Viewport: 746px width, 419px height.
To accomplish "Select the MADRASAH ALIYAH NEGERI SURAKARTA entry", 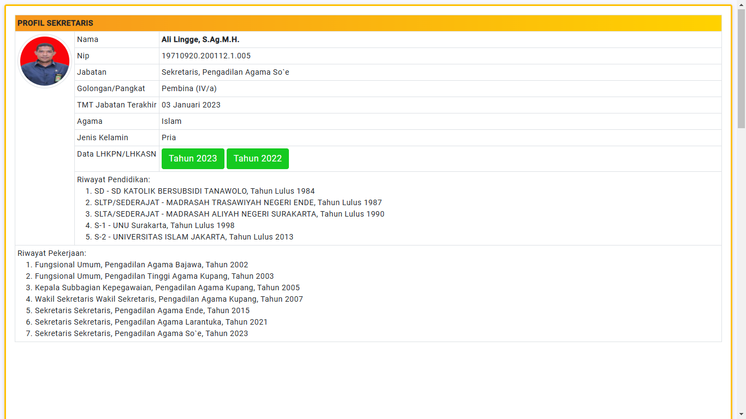I will [x=239, y=214].
